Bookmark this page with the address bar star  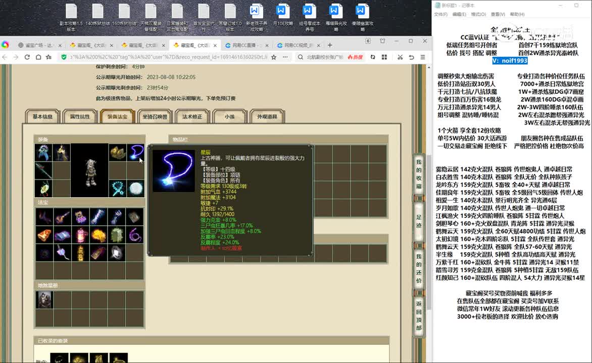pos(274,57)
